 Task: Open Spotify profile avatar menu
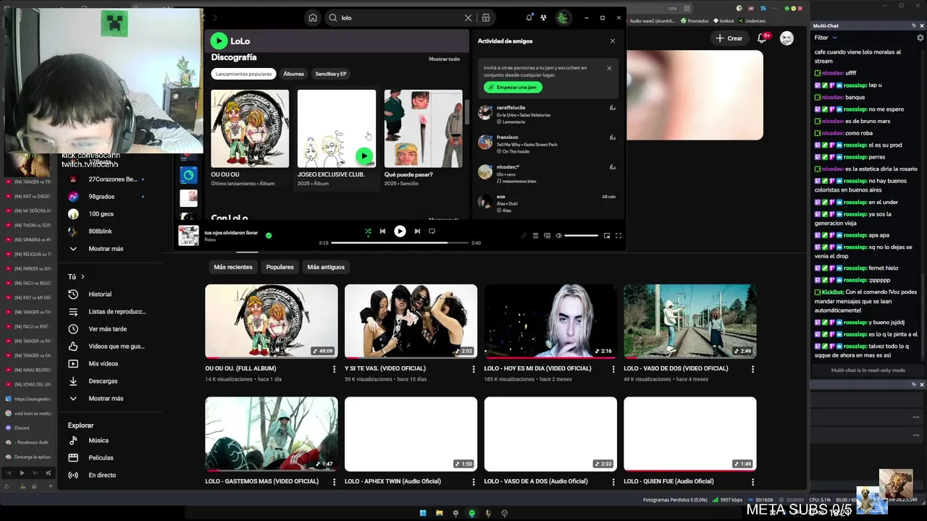coord(563,18)
